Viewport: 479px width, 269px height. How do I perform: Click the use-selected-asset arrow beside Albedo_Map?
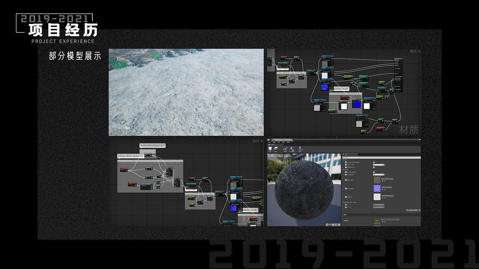pyautogui.click(x=383, y=182)
